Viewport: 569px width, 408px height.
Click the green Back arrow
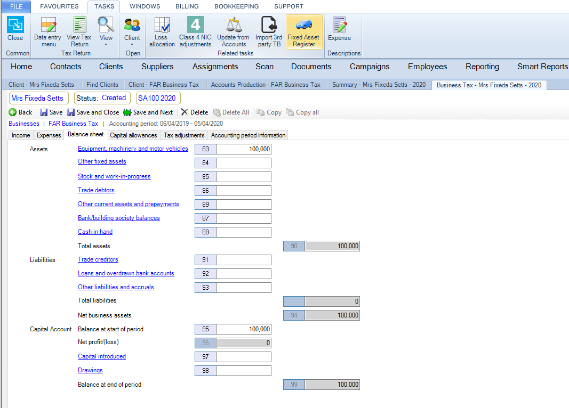(x=13, y=112)
